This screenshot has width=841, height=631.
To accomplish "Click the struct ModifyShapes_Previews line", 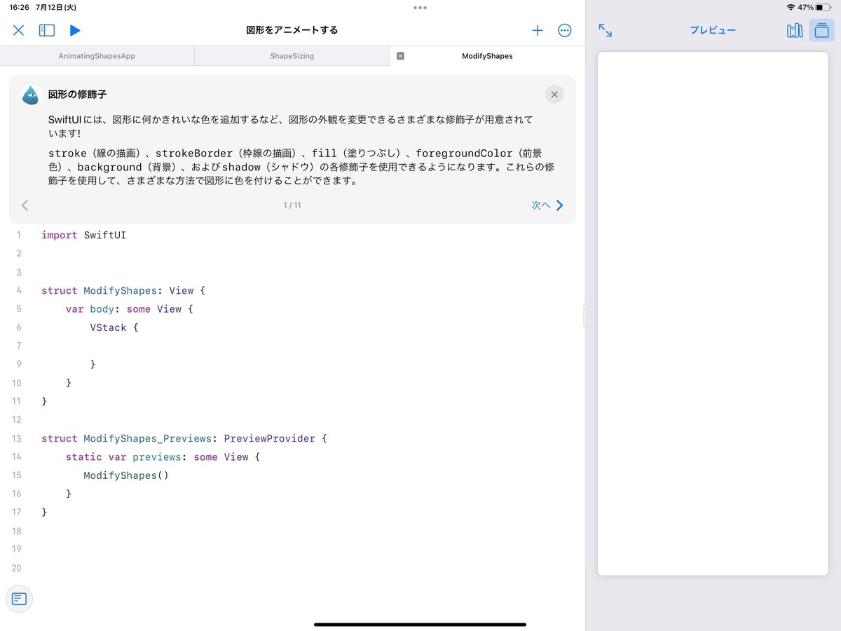I will (184, 438).
